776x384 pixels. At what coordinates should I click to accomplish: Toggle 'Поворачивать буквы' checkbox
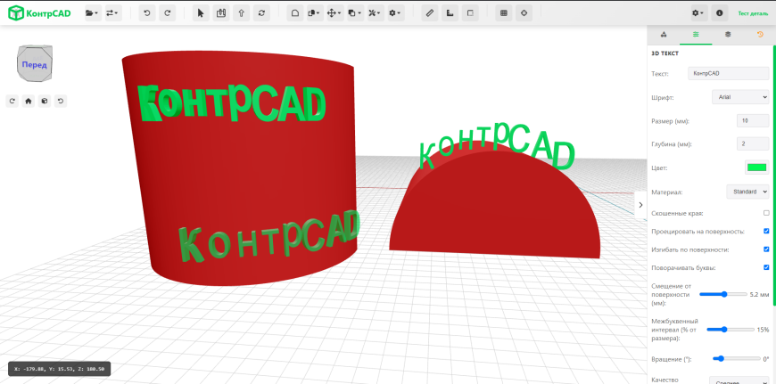[x=766, y=267]
